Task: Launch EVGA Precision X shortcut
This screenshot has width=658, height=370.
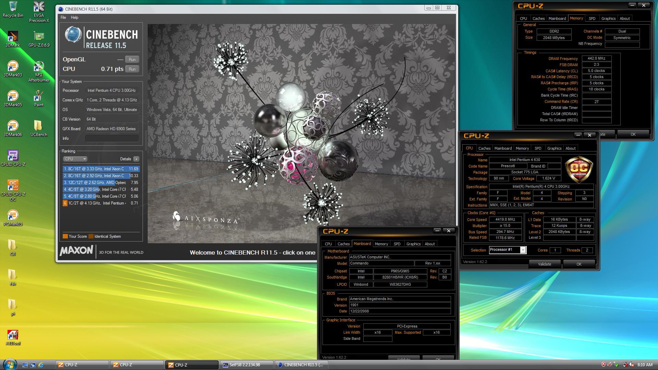Action: point(39,12)
